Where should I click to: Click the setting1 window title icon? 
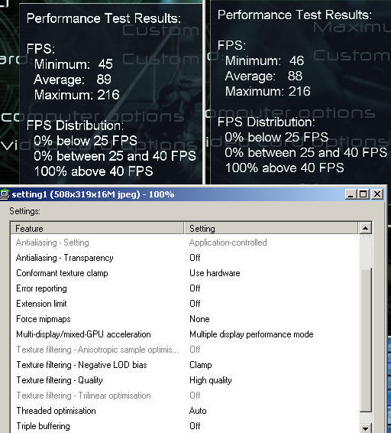pos(5,194)
